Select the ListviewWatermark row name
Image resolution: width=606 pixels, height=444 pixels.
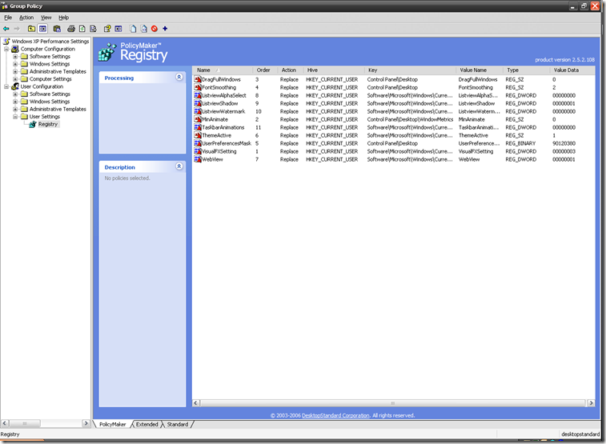pyautogui.click(x=223, y=111)
